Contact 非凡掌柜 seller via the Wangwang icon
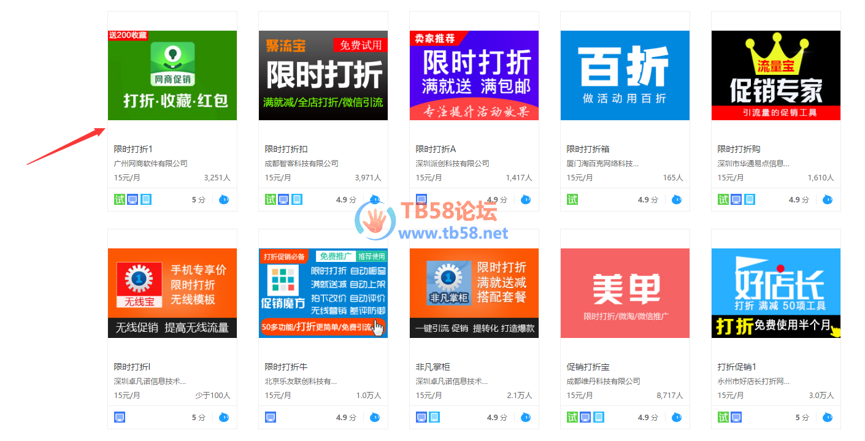The width and height of the screenshot is (865, 441). 526,417
